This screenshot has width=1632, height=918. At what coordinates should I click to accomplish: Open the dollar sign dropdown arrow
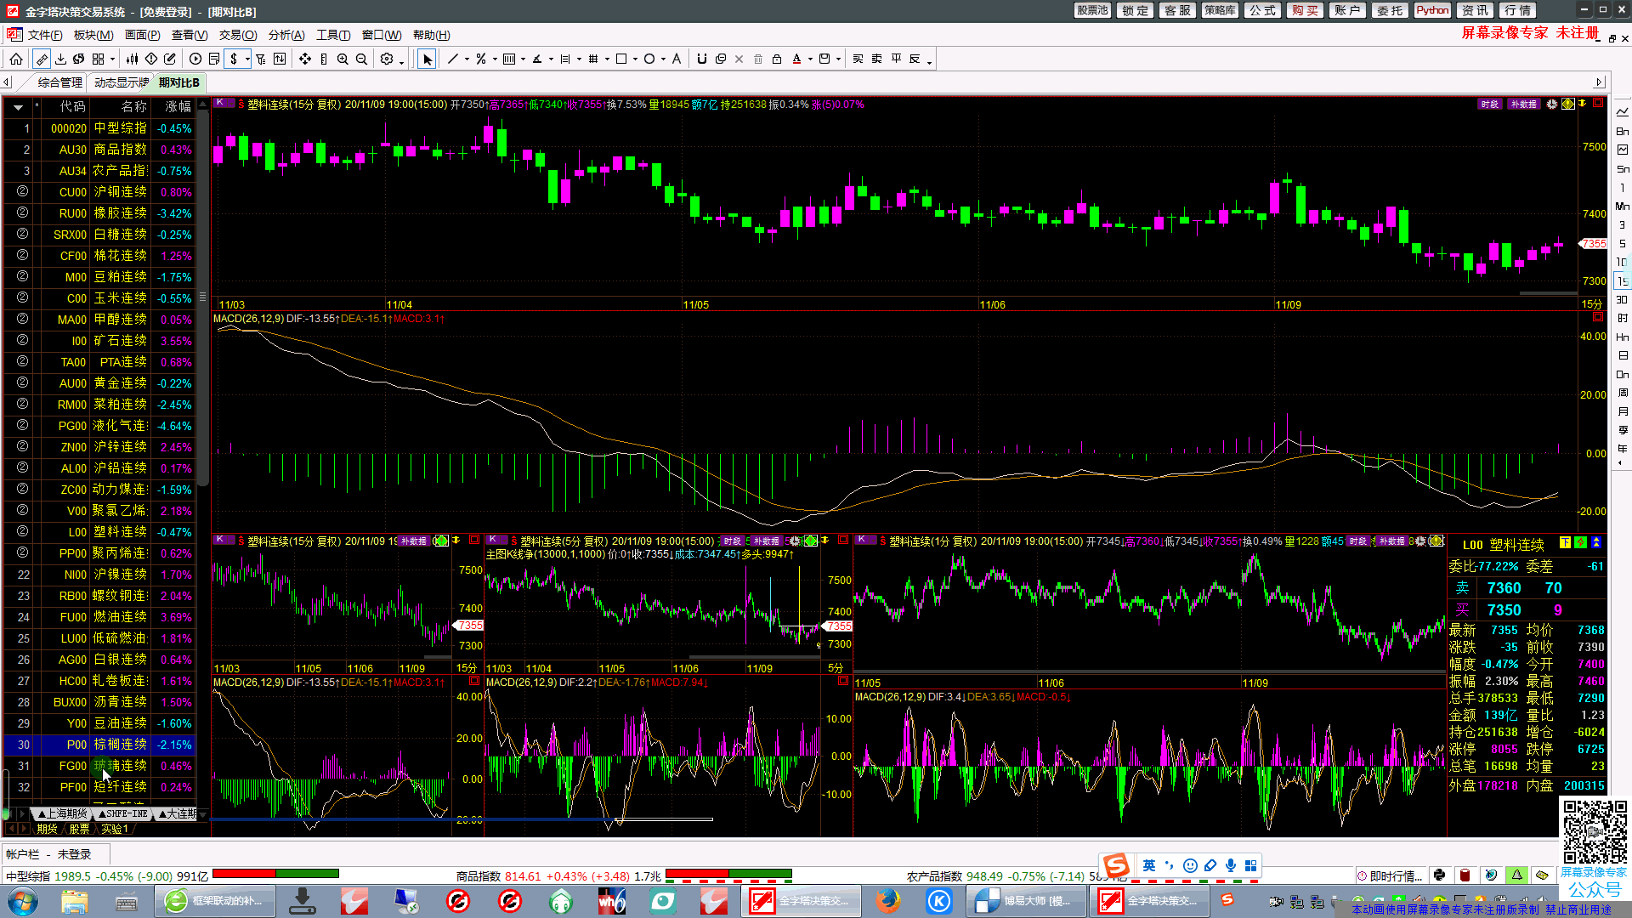click(247, 59)
